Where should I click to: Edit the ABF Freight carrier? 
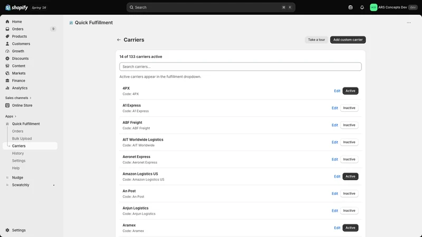(334, 125)
